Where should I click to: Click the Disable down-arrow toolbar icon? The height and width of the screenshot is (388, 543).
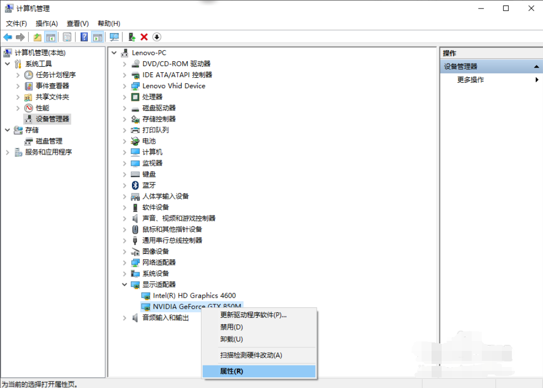point(157,37)
